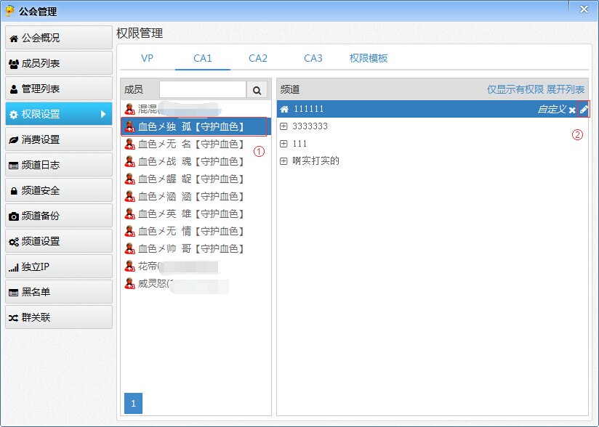Click home icon on channel 111111
The height and width of the screenshot is (427, 599).
pos(284,110)
